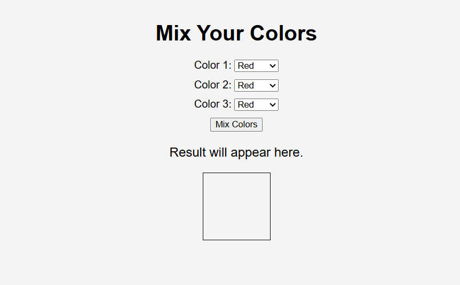
Task: Click the Color 3 dropdown chevron arrow
Action: point(273,104)
